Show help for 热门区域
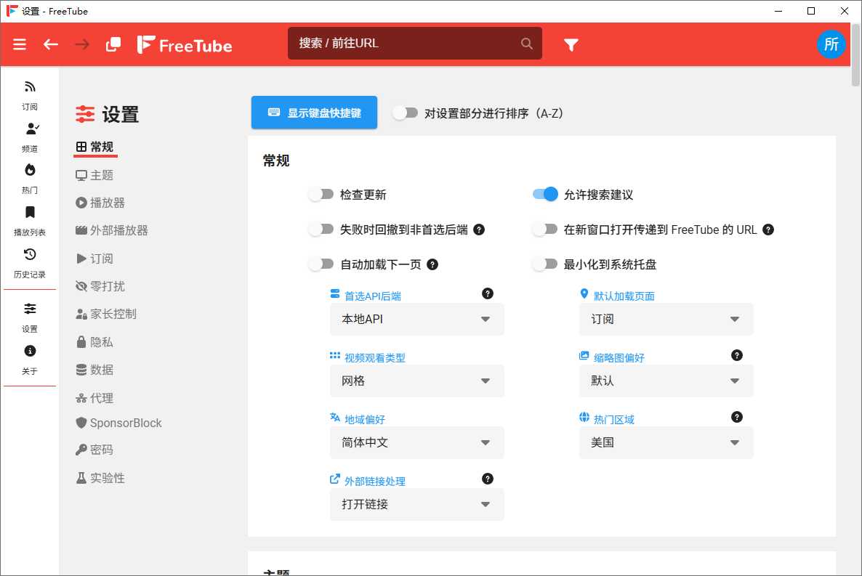 [737, 417]
